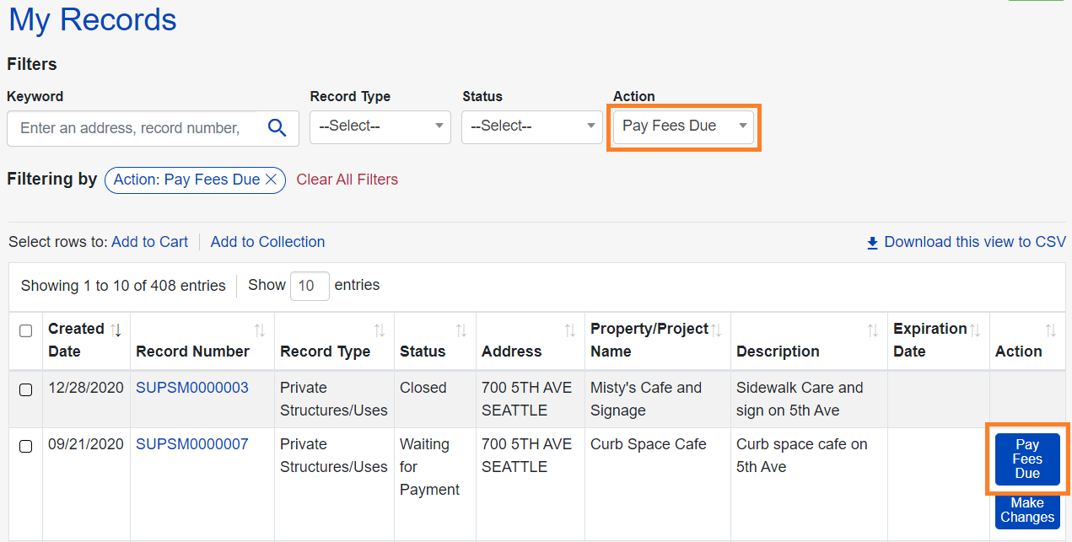Focus the keyword search input field
The width and height of the screenshot is (1072, 542).
pyautogui.click(x=131, y=128)
